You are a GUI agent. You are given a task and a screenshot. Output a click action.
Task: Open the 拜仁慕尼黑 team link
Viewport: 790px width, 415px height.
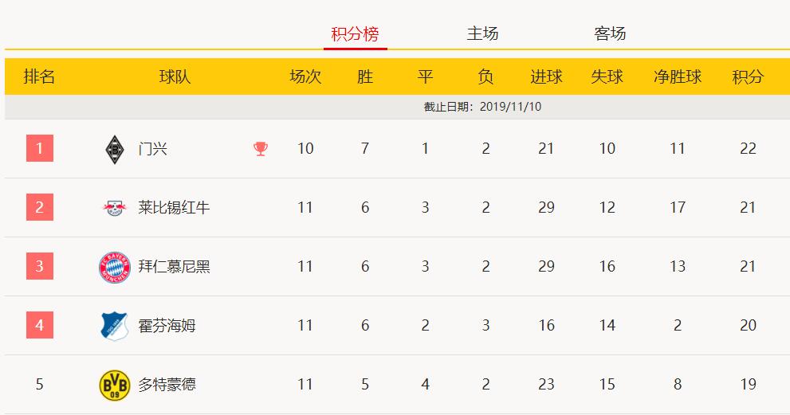click(174, 266)
